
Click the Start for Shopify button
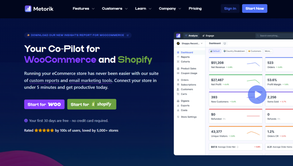pos(92,104)
